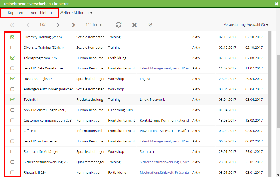280x177 pixels.
Task: Go to the previous results page
Action: [x=28, y=25]
